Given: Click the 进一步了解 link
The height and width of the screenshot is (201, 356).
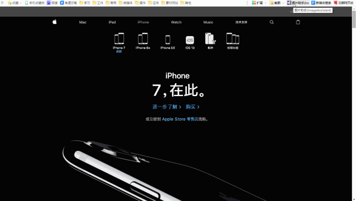Looking at the screenshot, I should point(167,107).
